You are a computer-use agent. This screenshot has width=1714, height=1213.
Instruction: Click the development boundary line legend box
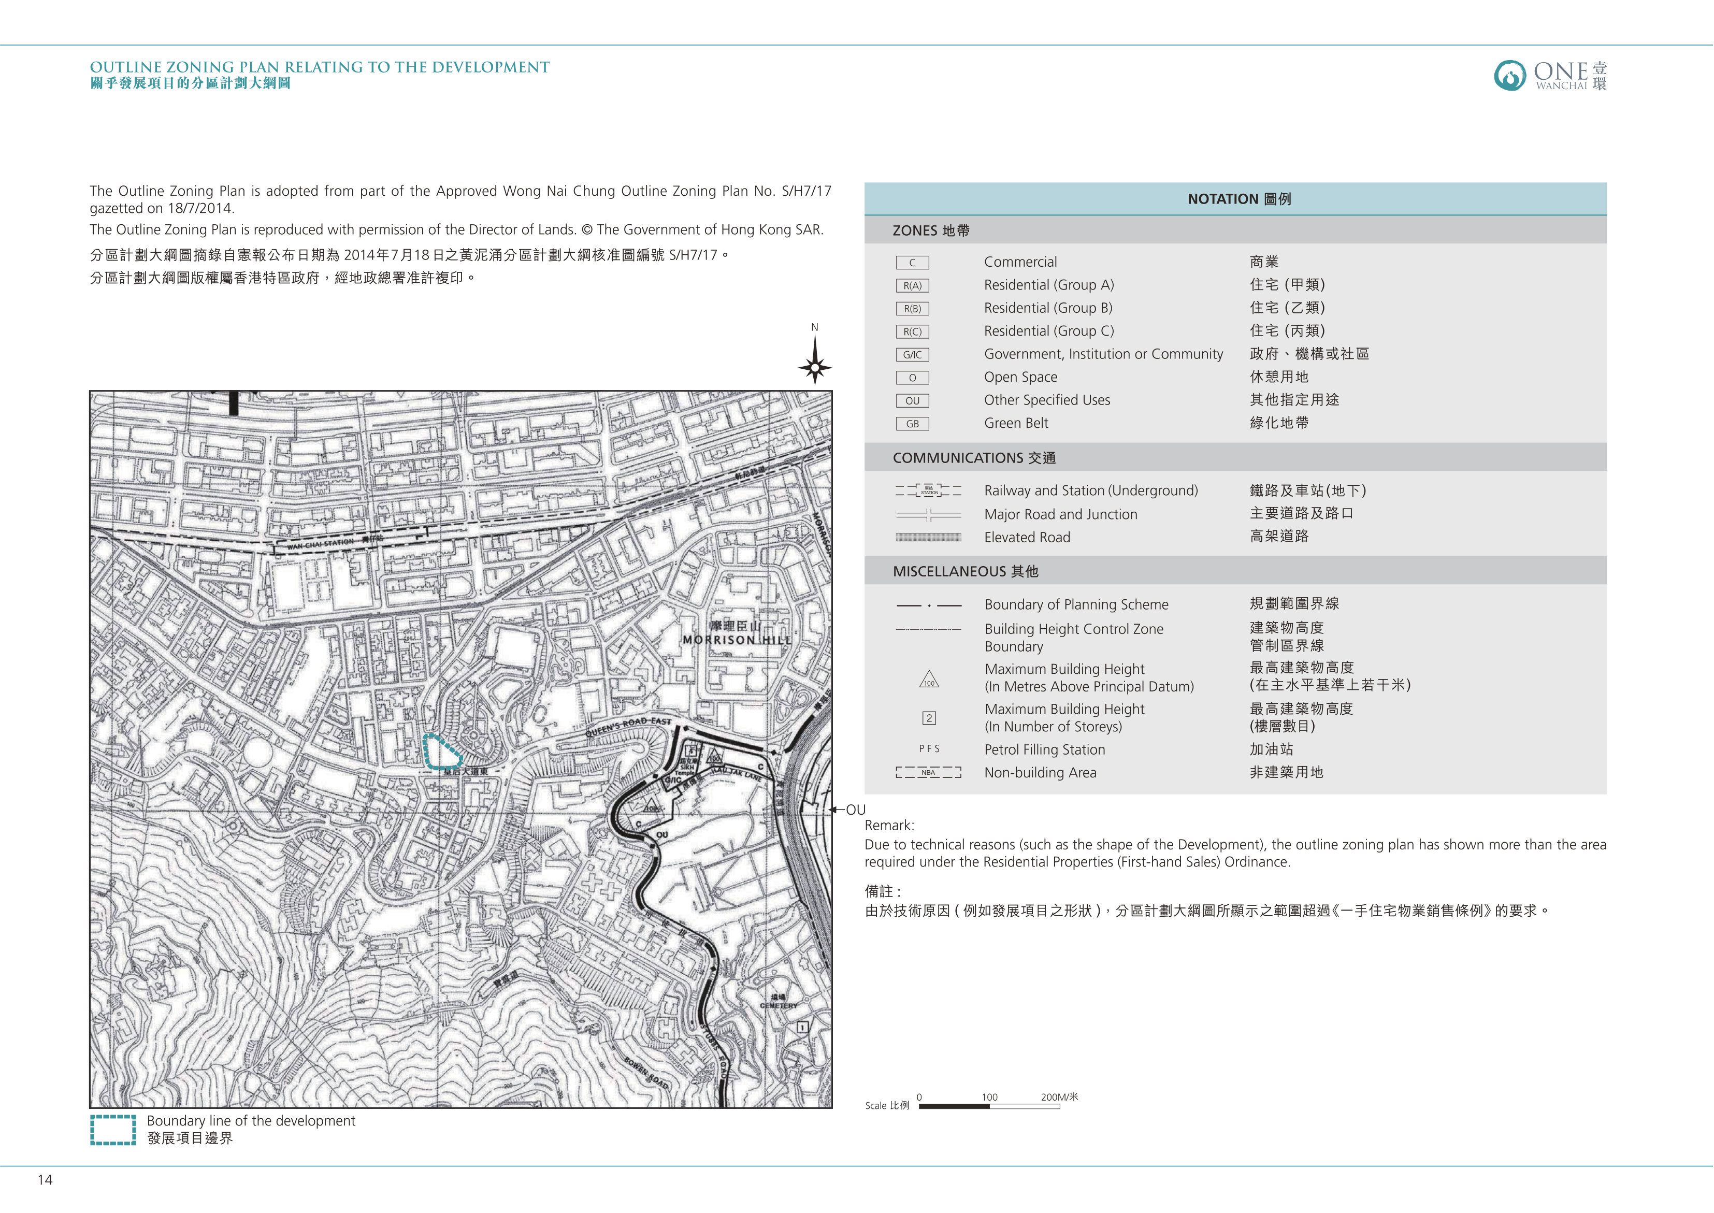click(x=113, y=1130)
